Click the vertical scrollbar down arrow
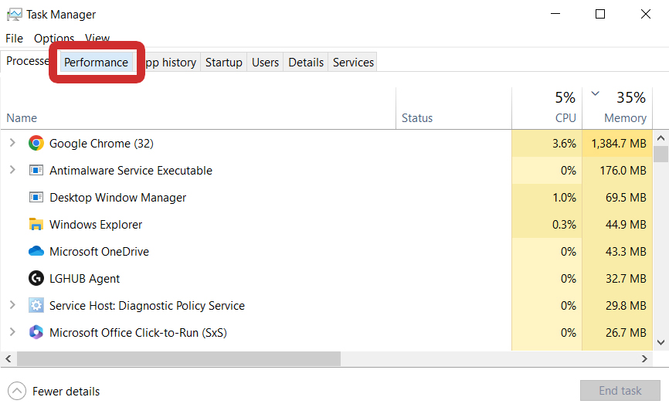The height and width of the screenshot is (414, 669). click(661, 342)
